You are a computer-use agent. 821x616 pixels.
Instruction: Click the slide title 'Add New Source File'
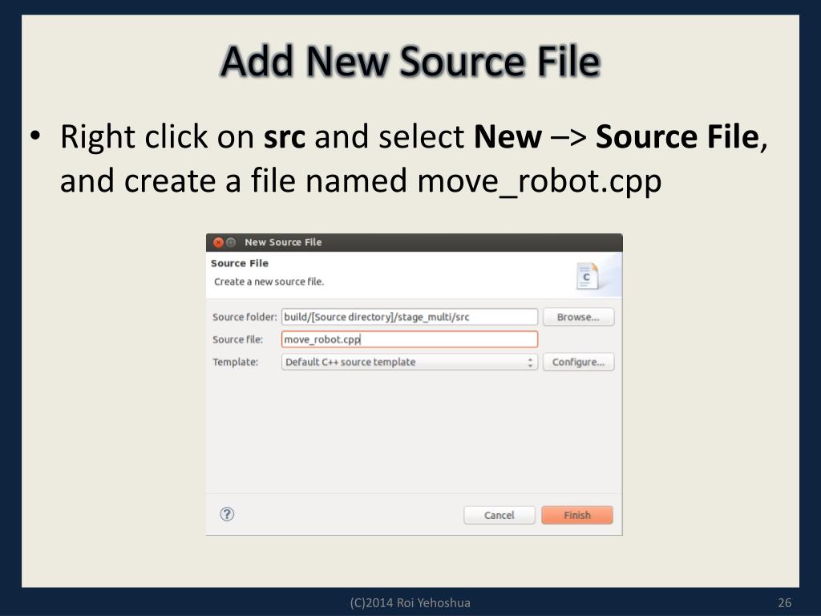click(410, 61)
